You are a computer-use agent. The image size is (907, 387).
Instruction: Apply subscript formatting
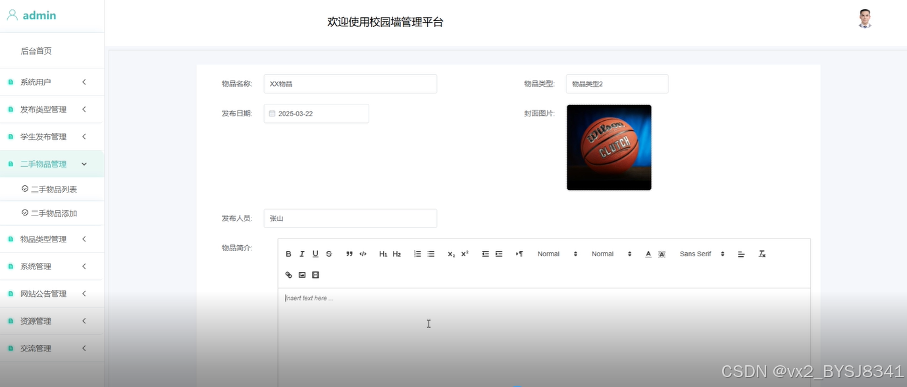click(x=451, y=254)
